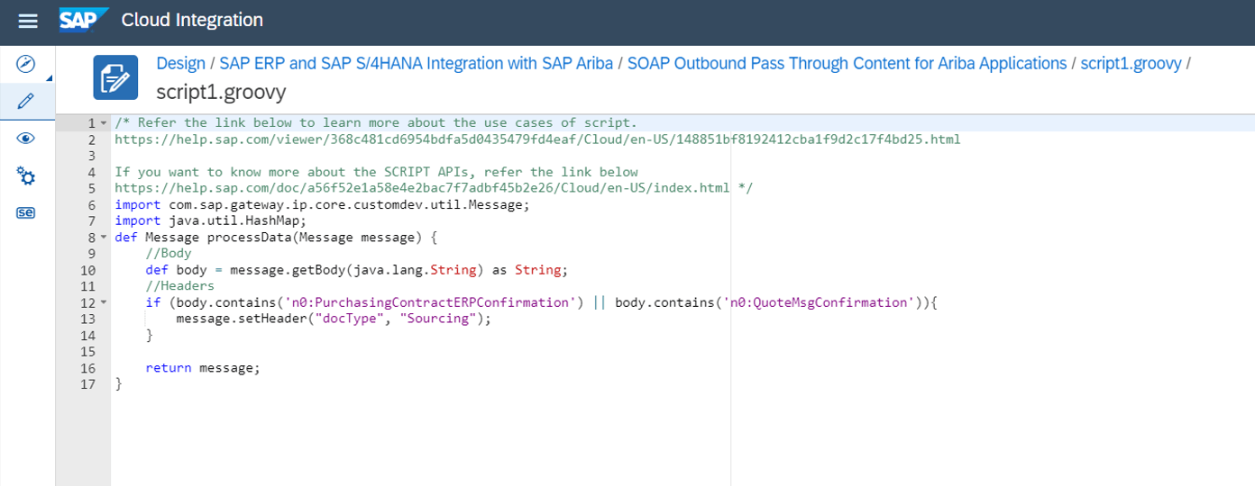
Task: Place cursor on import Message line 6
Action: tap(322, 204)
